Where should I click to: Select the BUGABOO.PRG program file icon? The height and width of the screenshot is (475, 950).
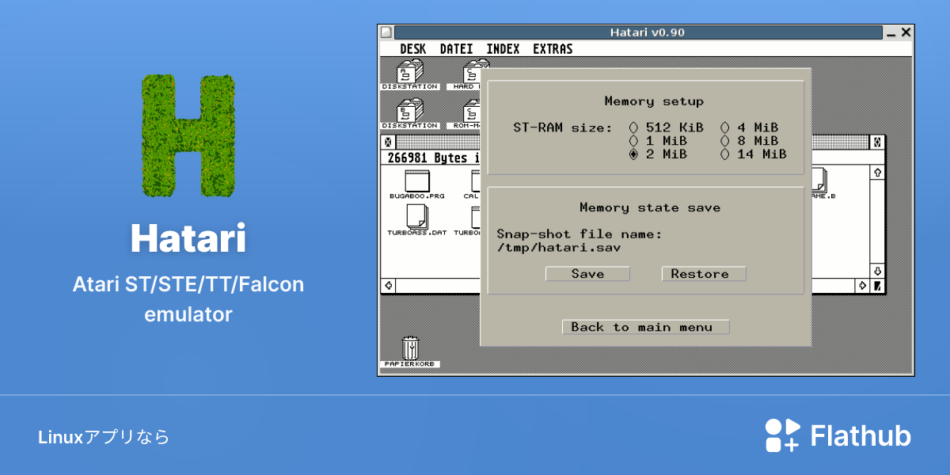(x=416, y=184)
